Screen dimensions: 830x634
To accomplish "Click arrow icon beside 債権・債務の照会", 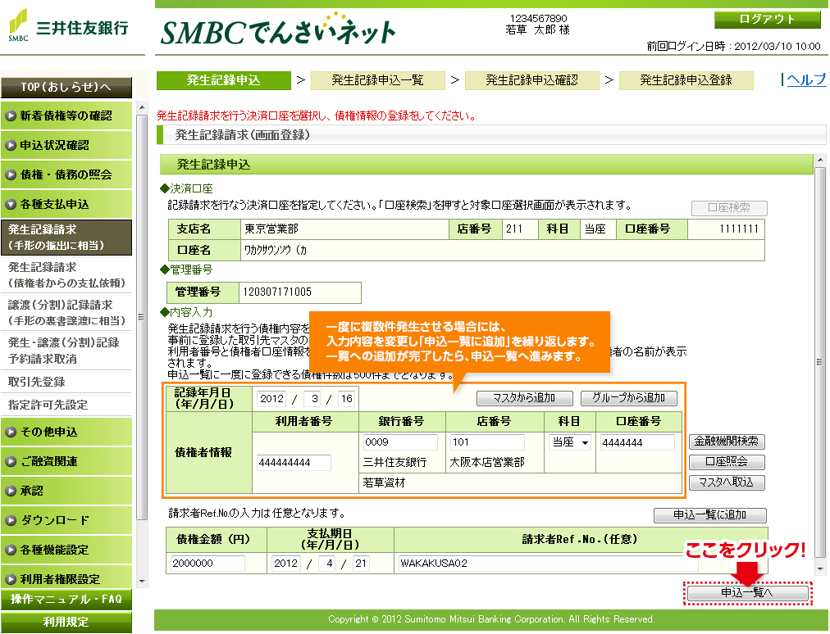I will (10, 175).
